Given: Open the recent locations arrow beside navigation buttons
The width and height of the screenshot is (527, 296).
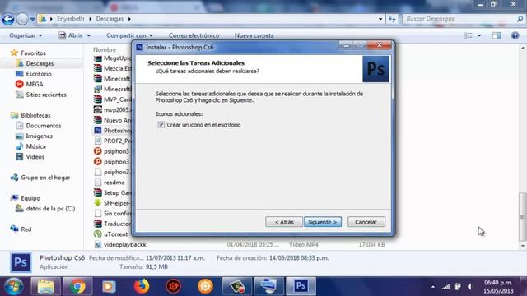Looking at the screenshot, I should (x=33, y=19).
